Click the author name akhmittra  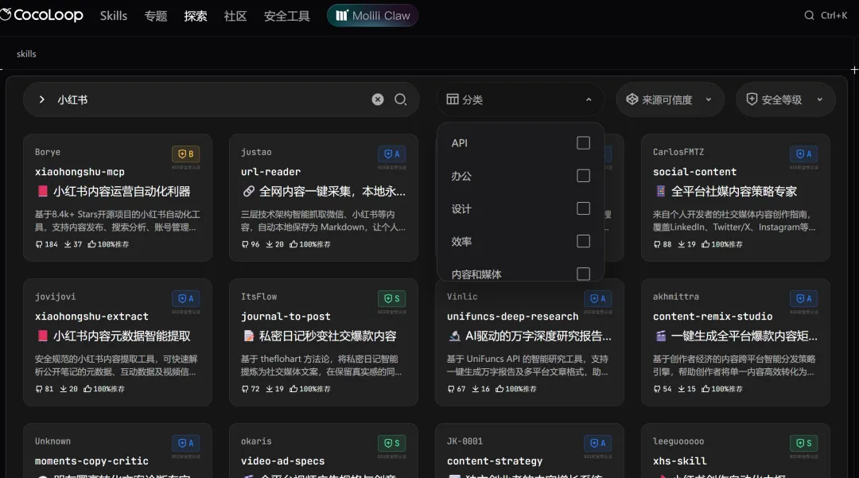coord(676,297)
